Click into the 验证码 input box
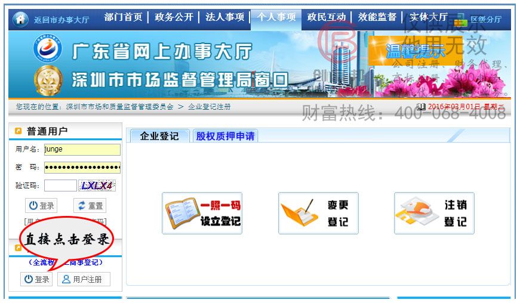Screen dimensions: 520x303 point(60,185)
